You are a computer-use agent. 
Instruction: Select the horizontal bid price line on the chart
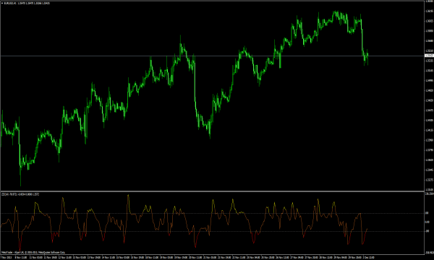[212, 56]
